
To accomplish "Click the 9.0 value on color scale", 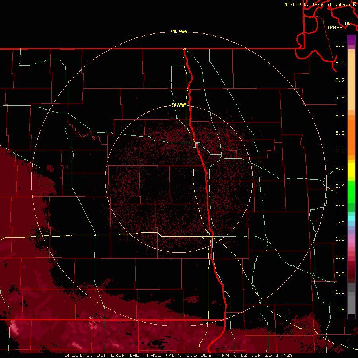I will click(x=340, y=62).
